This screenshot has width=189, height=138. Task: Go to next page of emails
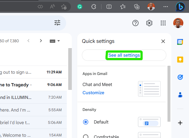41,41
